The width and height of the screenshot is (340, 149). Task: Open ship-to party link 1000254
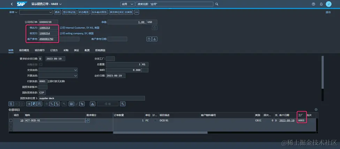[x=45, y=33]
